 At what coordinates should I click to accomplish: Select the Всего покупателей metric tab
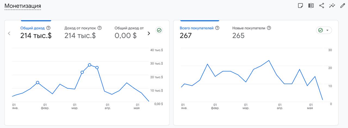pyautogui.click(x=200, y=32)
